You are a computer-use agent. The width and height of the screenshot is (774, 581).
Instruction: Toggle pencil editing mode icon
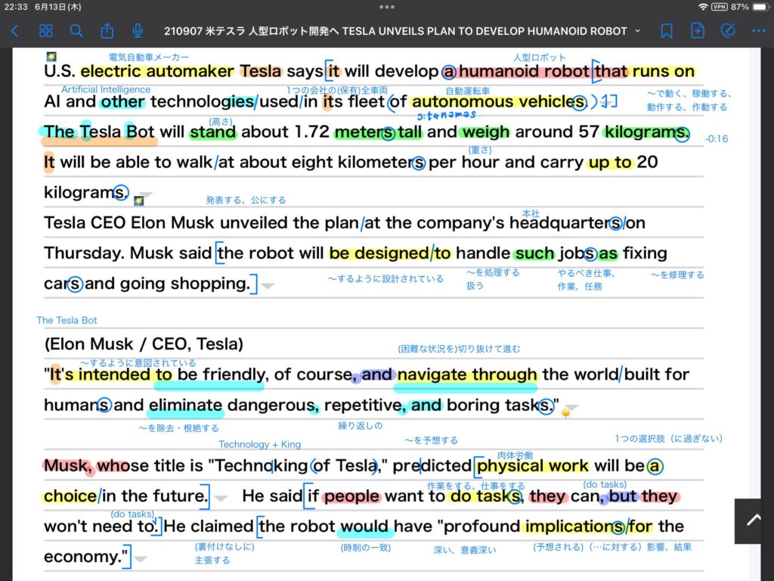728,30
